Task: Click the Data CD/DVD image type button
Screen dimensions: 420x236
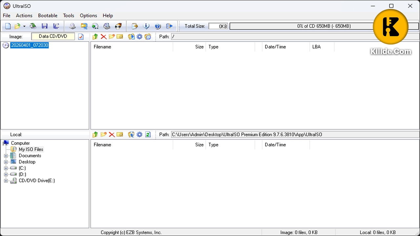Action: point(53,36)
